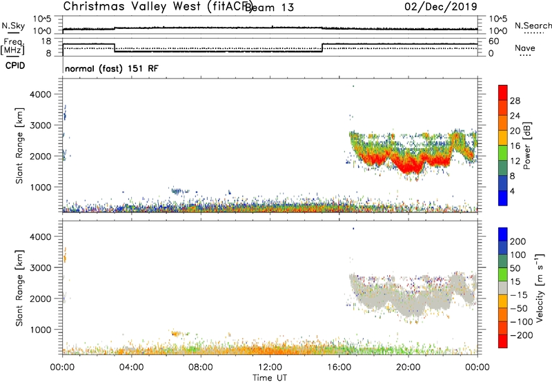Click the '60' tick on Nave axis
The image size is (552, 382).
click(x=494, y=41)
